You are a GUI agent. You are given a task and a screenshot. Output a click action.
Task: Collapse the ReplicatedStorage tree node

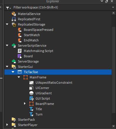coord(7,24)
